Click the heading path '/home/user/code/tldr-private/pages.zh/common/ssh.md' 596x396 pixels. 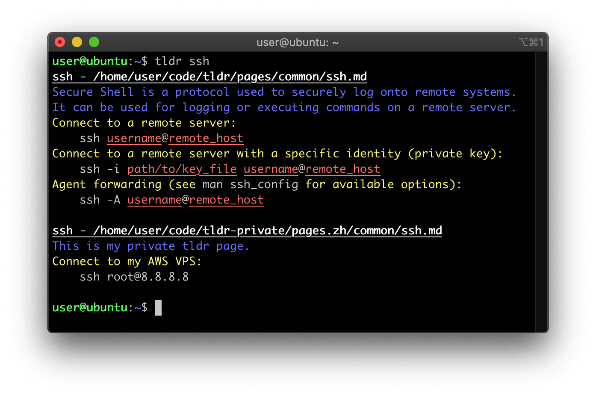click(268, 231)
